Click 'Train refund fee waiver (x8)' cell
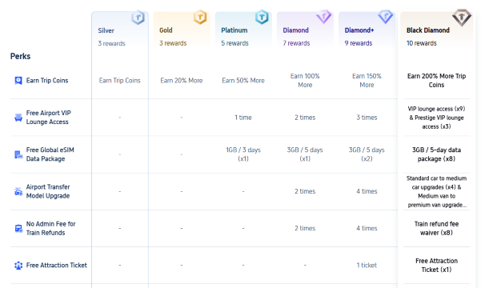The width and height of the screenshot is (497, 288). pos(436,229)
